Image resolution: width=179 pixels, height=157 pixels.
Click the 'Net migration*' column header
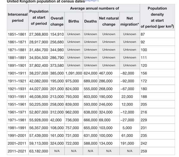[x=130, y=21]
